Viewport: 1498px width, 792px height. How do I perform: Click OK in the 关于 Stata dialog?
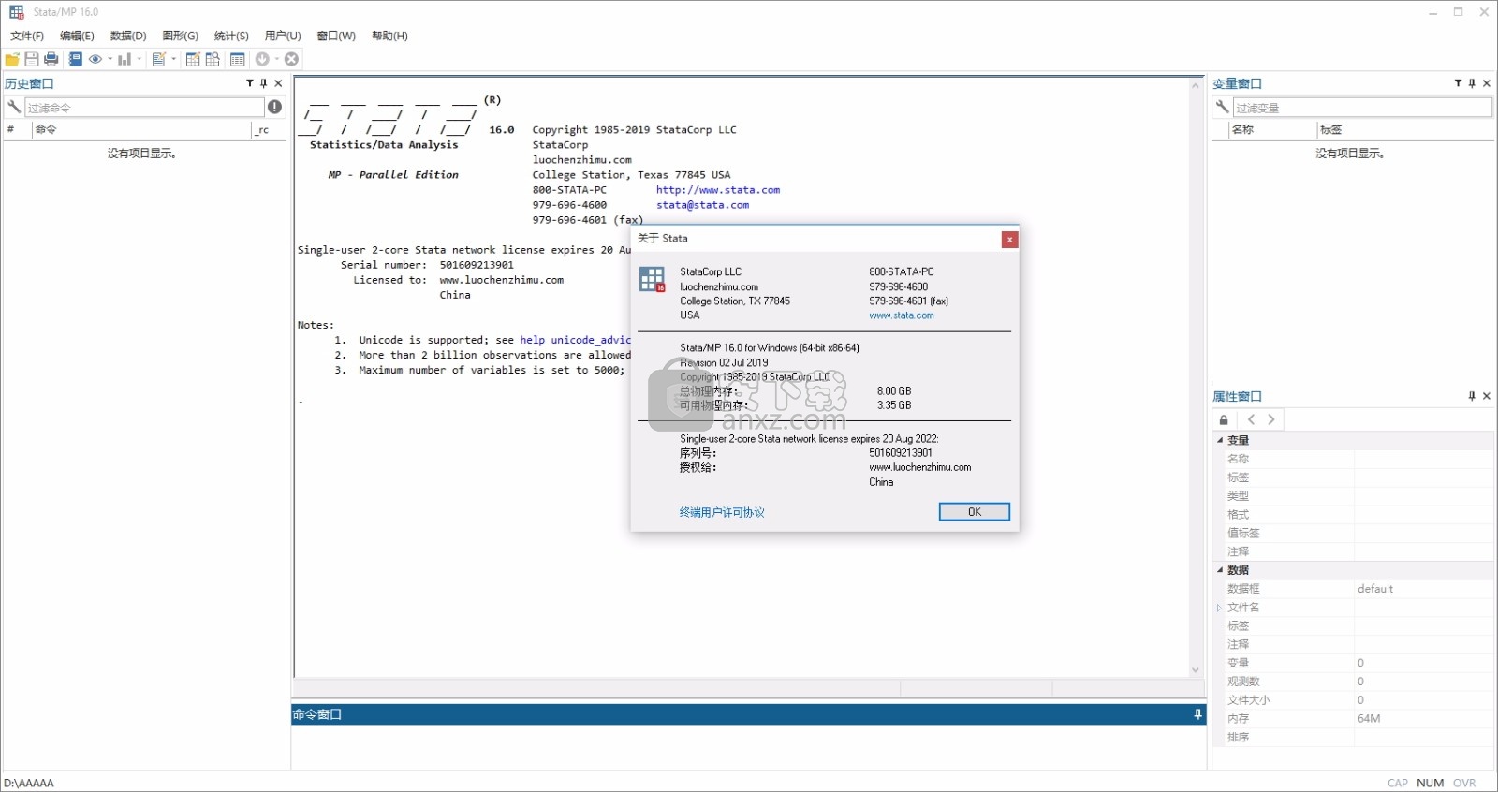pyautogui.click(x=975, y=512)
